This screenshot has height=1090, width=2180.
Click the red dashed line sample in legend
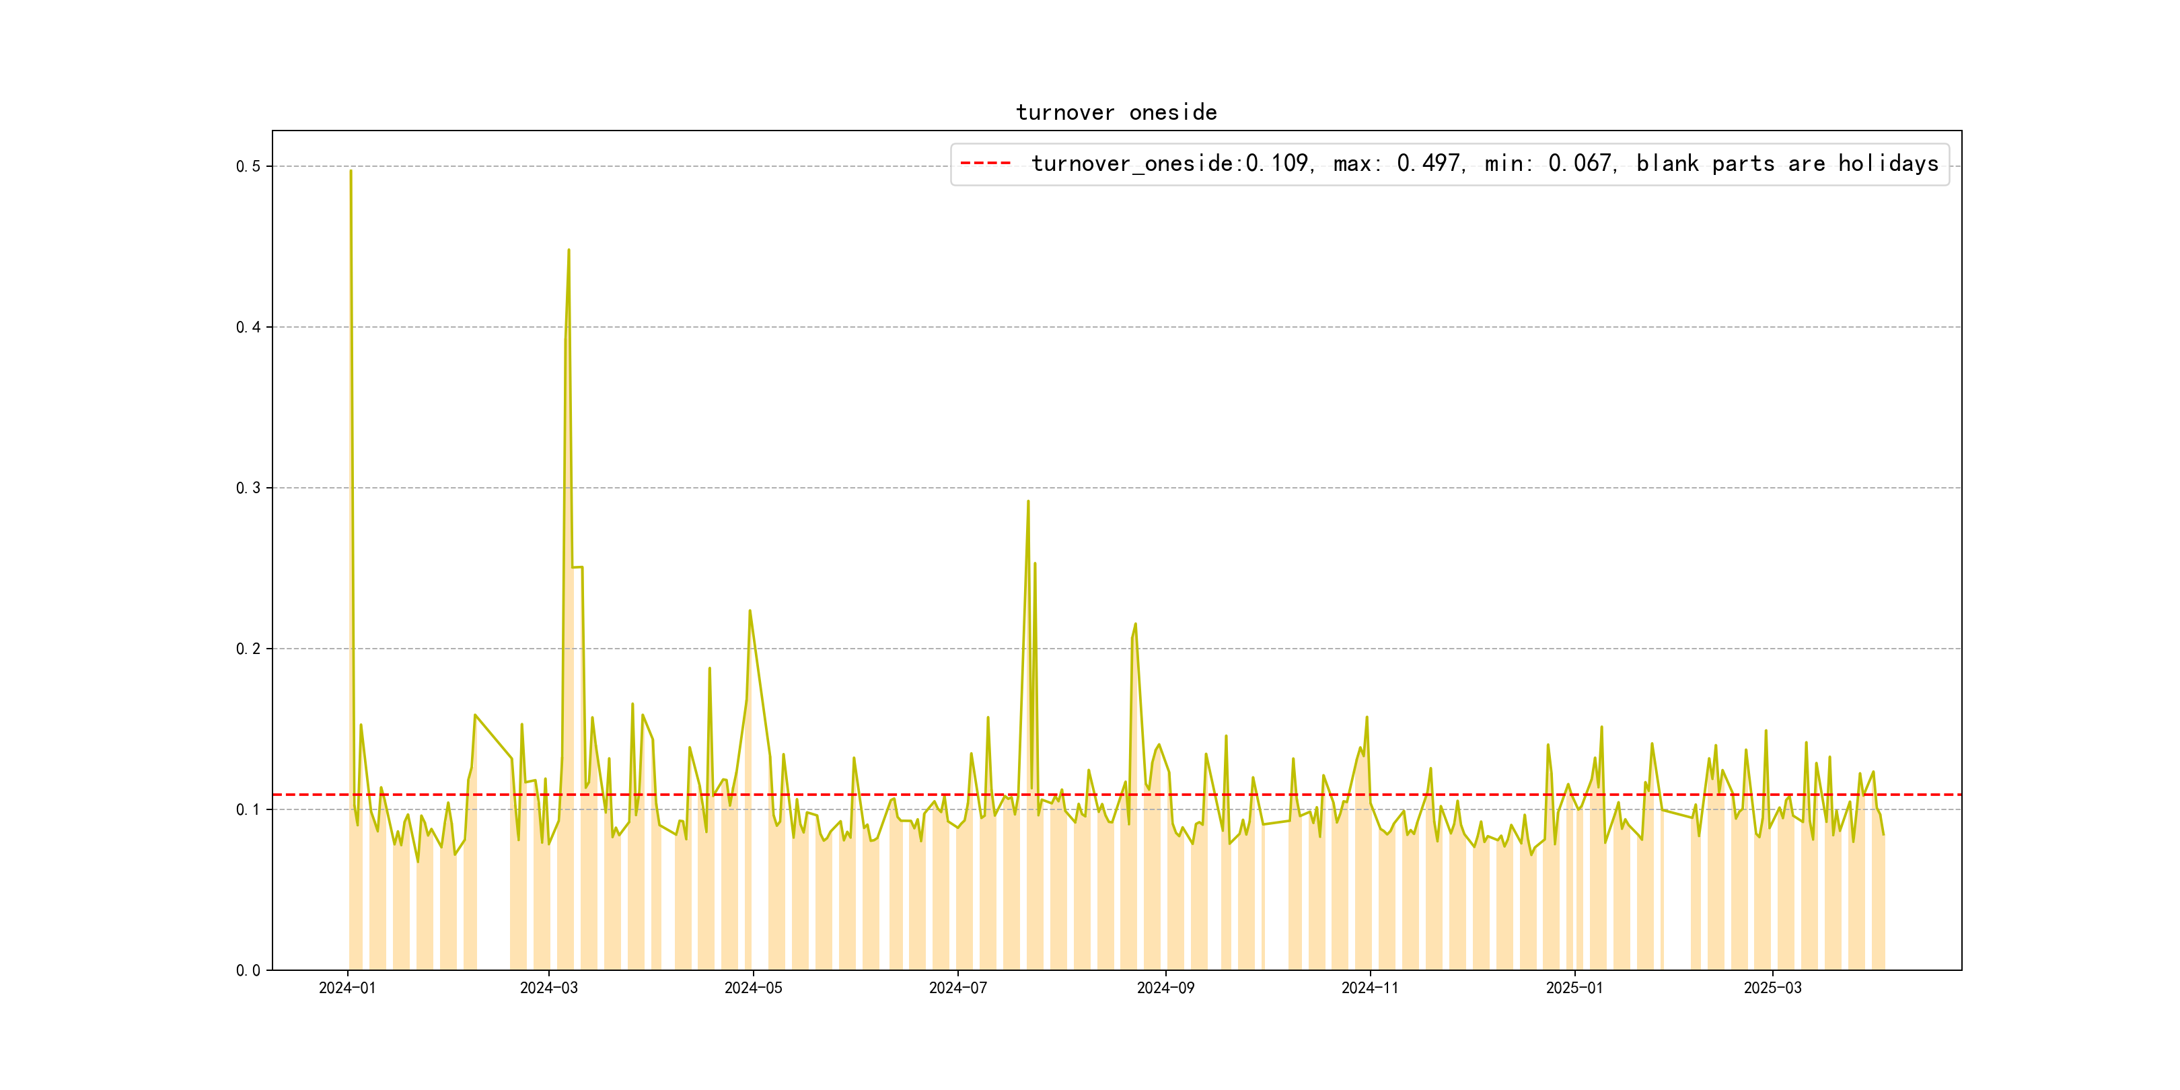985,163
